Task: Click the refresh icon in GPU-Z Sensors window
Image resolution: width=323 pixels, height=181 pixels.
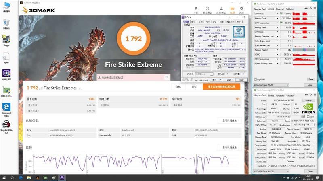Action: pos(310,8)
